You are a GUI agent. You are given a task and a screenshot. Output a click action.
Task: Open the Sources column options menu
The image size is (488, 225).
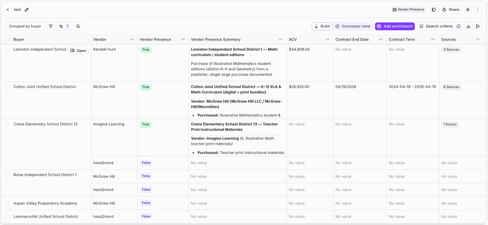click(478, 39)
